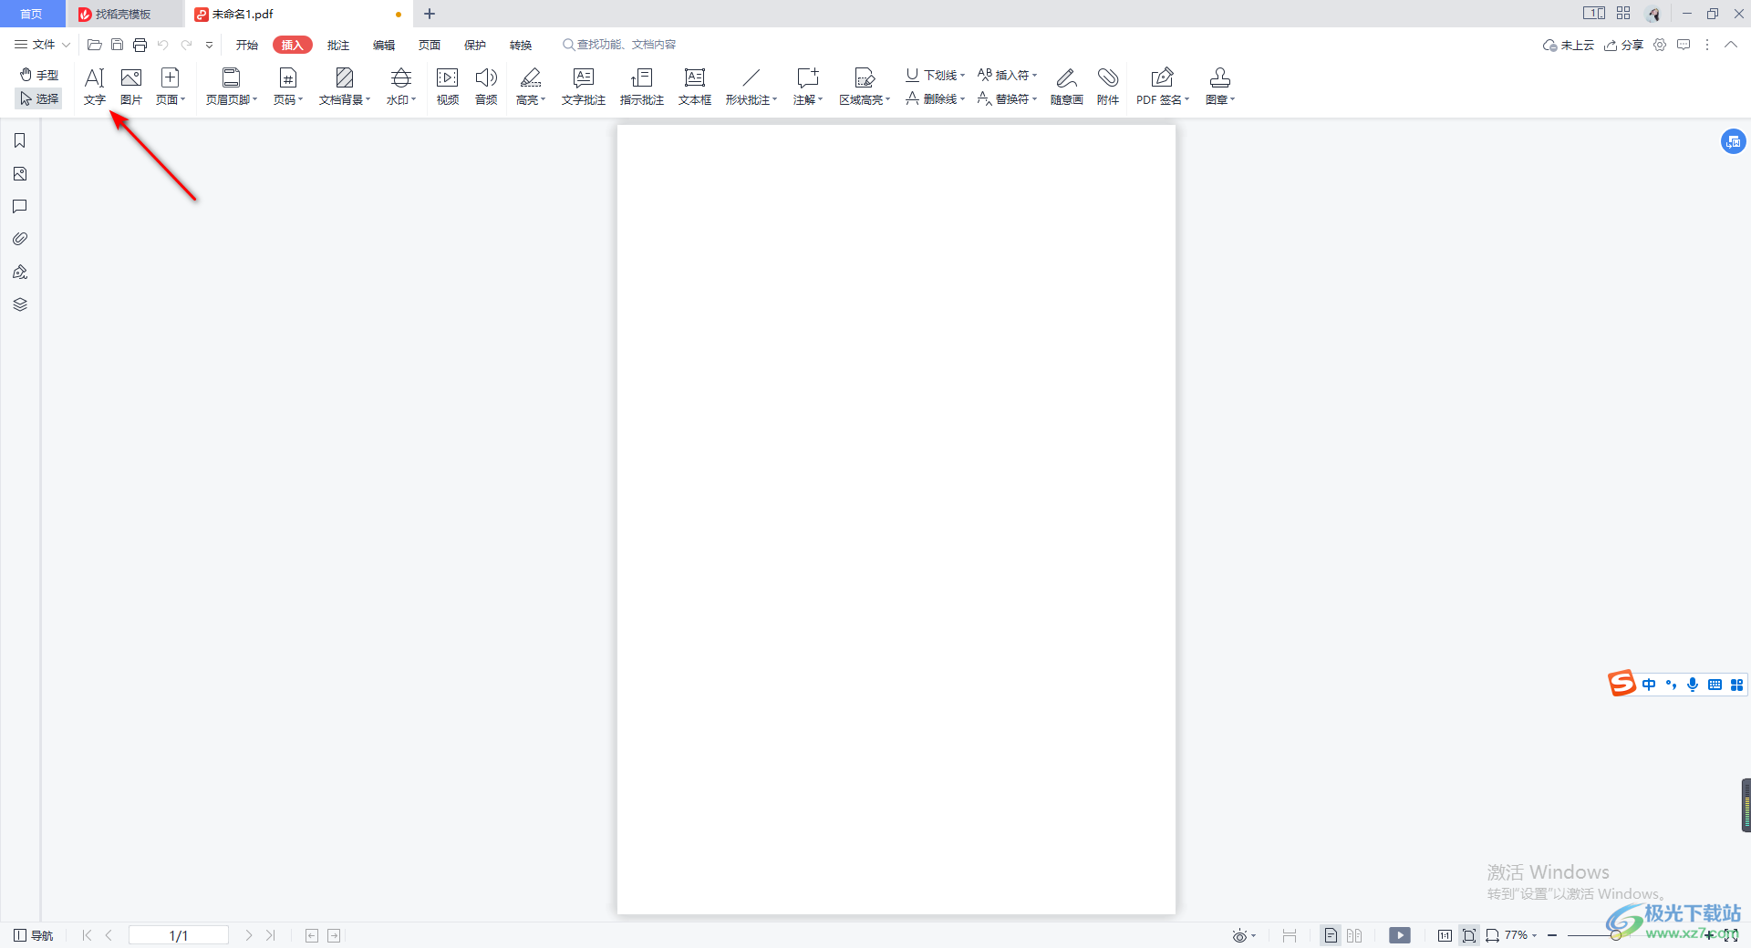The width and height of the screenshot is (1751, 948).
Task: Set actual size 1:1 zoom
Action: [x=1445, y=935]
